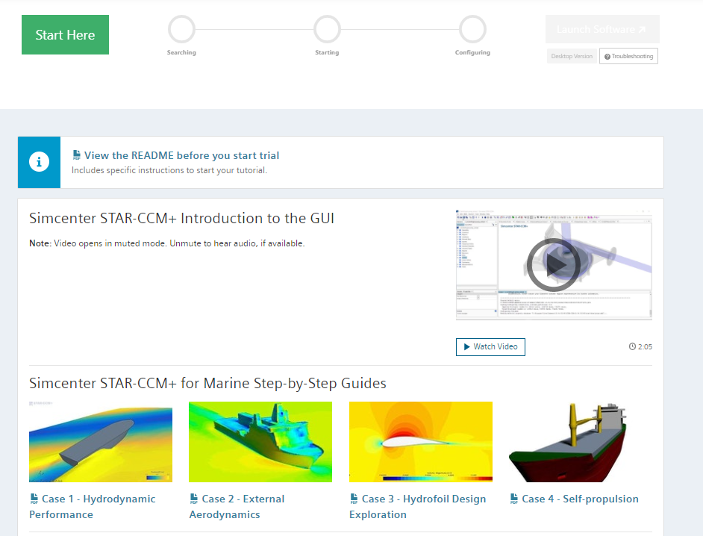
Task: Click the Launch Software button
Action: (602, 29)
